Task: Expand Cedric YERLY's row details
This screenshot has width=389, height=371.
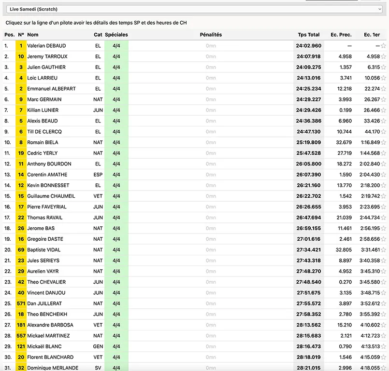Action: pos(194,153)
